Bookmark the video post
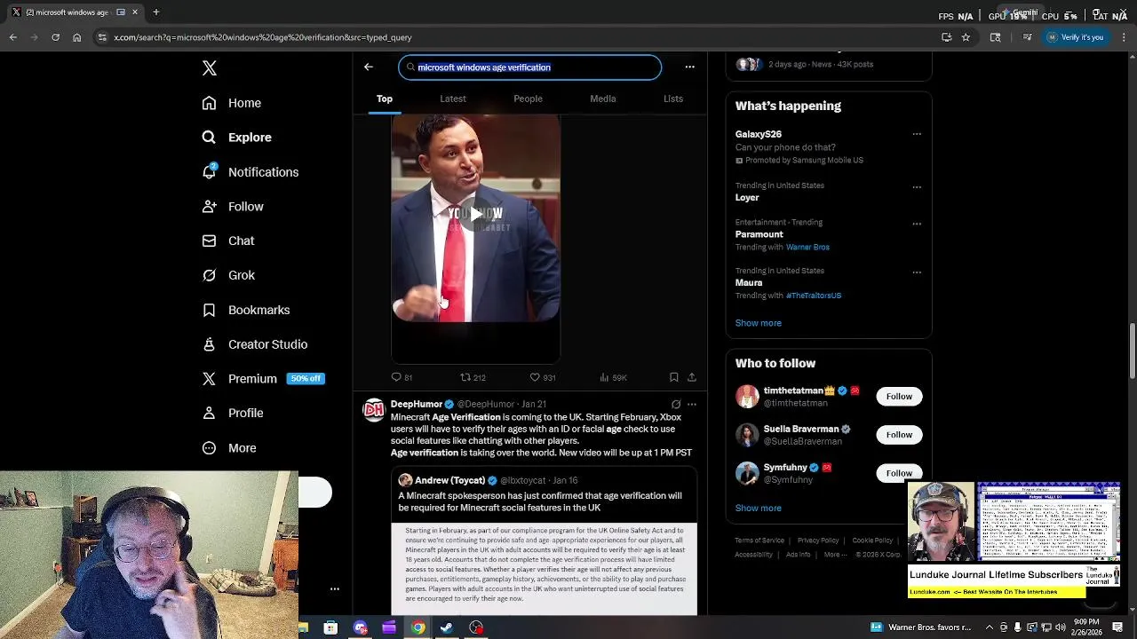 (674, 377)
